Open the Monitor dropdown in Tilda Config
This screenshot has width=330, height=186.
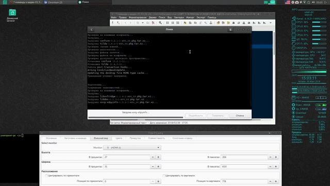[132, 148]
